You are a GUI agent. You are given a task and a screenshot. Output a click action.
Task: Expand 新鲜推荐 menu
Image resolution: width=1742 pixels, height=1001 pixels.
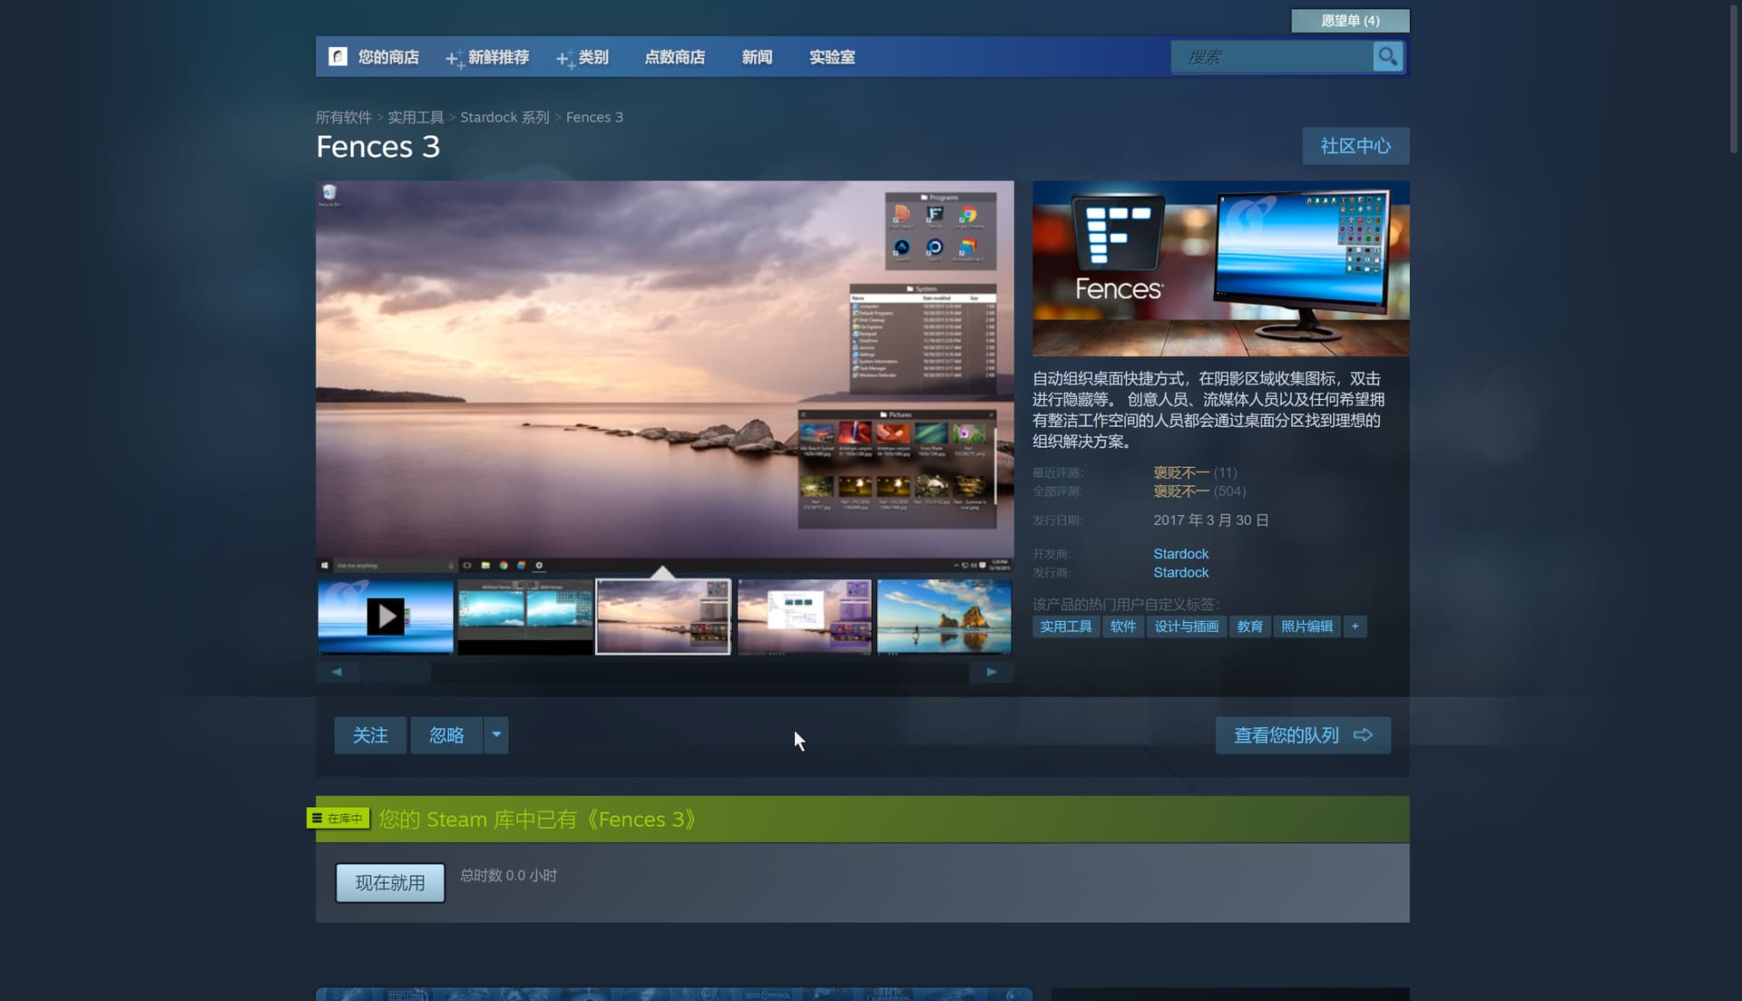497,57
